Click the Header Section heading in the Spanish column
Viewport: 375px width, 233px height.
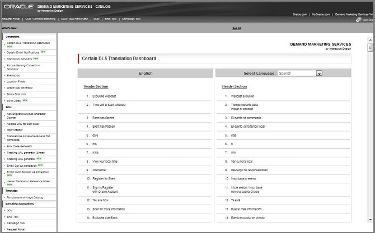coord(235,86)
